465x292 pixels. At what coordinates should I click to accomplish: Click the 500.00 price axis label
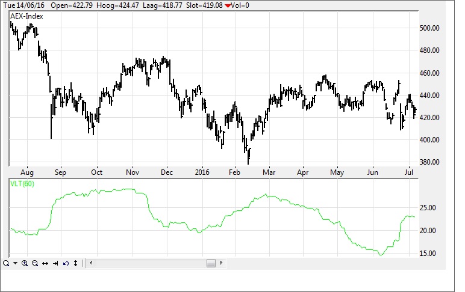point(429,28)
